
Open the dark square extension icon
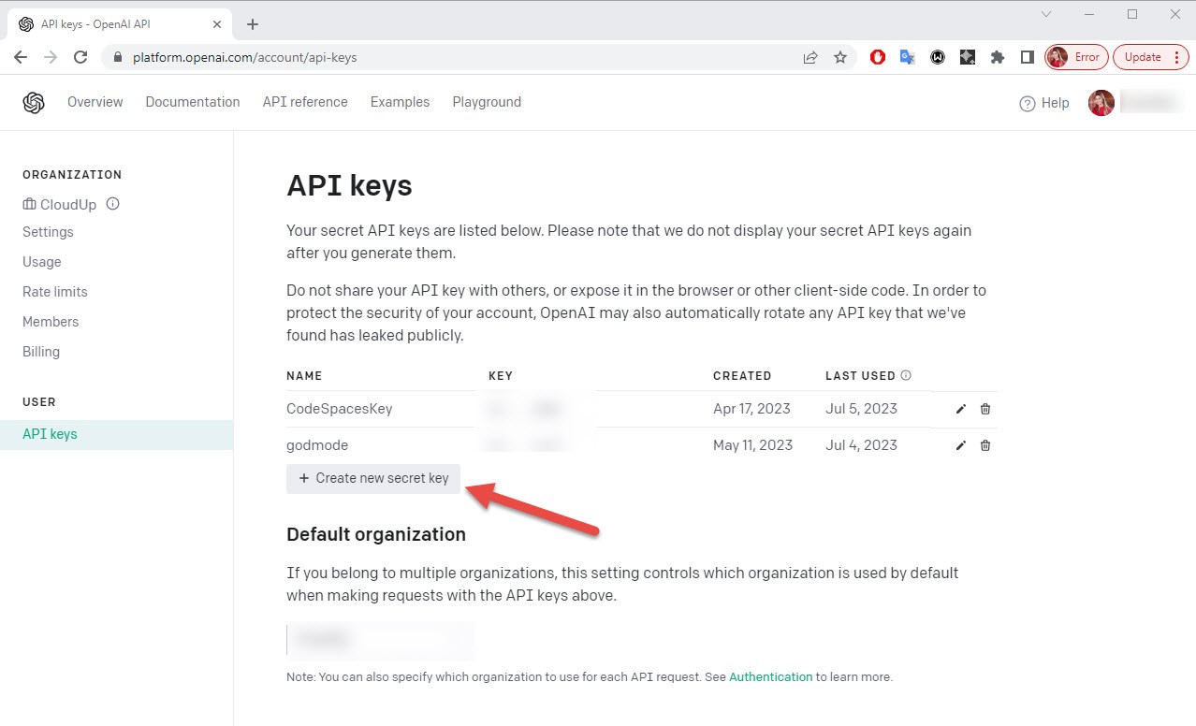(968, 57)
